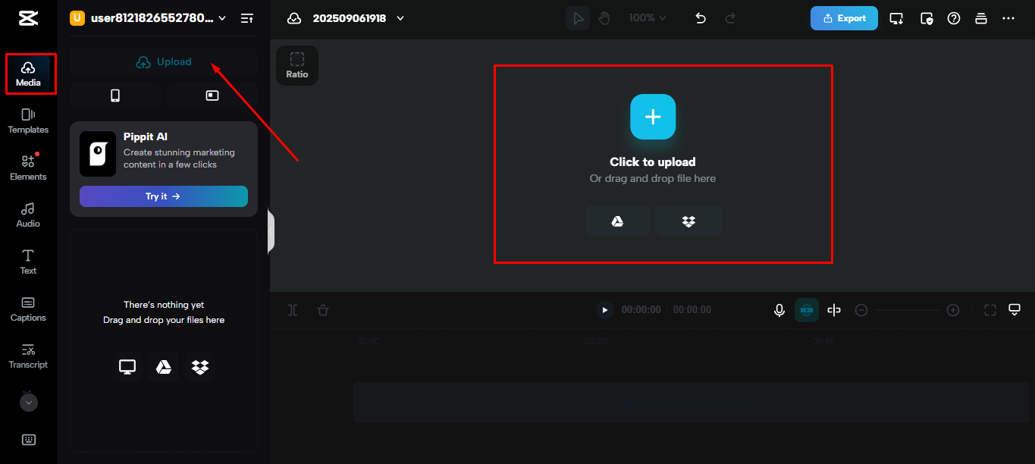Select the Ratio tool above the canvas
The image size is (1035, 464).
click(296, 65)
